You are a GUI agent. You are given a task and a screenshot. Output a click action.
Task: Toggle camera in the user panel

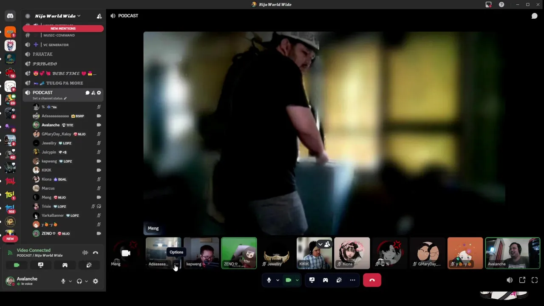tap(17, 265)
